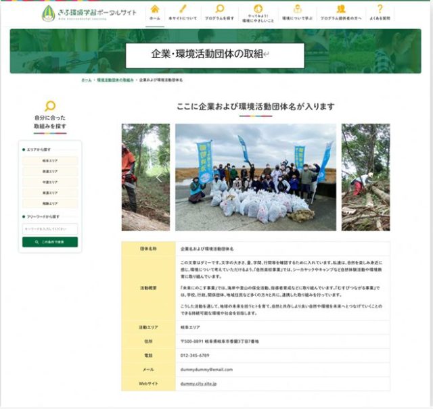Open the dummy.city.site.jp website link
Image resolution: width=433 pixels, height=409 pixels.
point(198,383)
